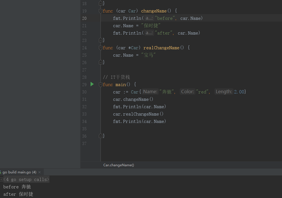Image resolution: width=282 pixels, height=198 pixels.
Task: Click the "red" string on line 30
Action: click(202, 92)
